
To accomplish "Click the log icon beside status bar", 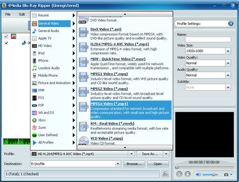I will pos(165,174).
